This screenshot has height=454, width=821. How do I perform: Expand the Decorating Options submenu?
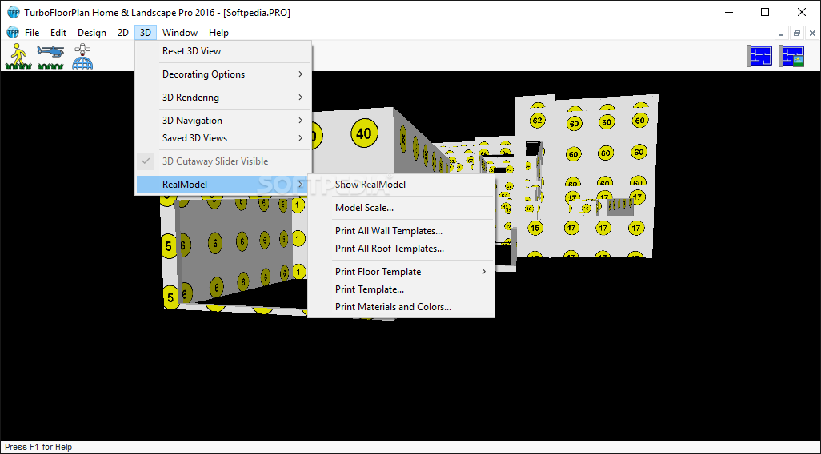click(223, 74)
